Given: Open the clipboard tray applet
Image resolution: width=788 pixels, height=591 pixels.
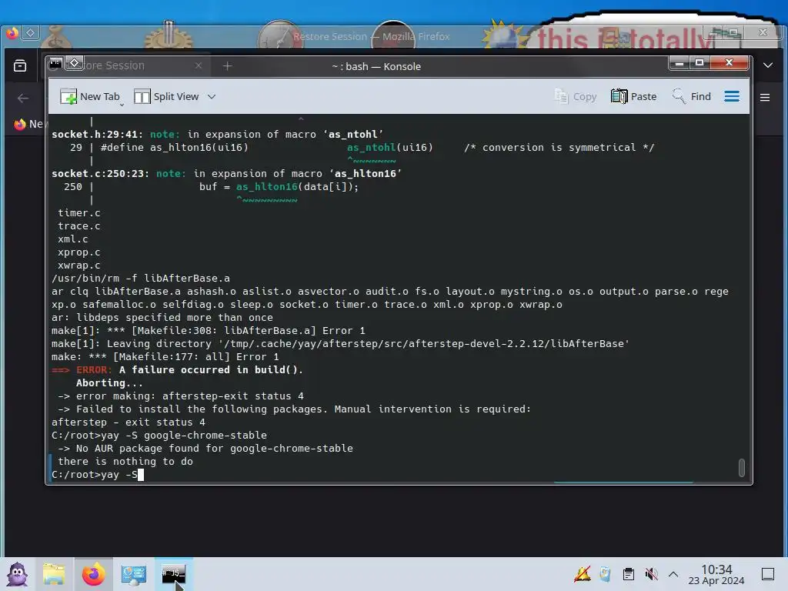Looking at the screenshot, I should coord(628,574).
